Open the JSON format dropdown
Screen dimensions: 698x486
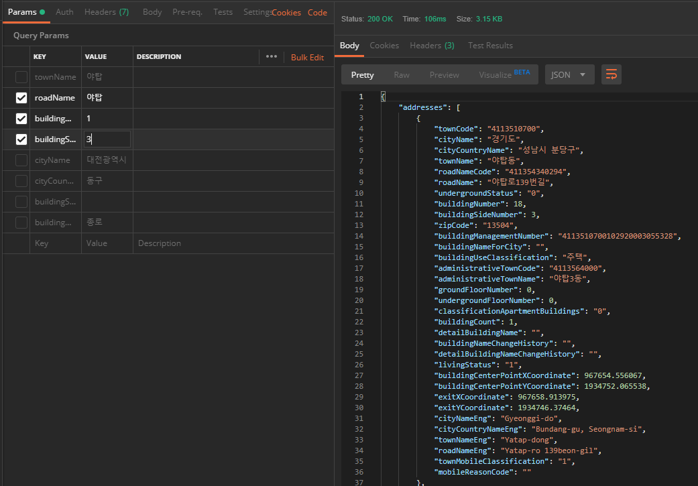569,75
